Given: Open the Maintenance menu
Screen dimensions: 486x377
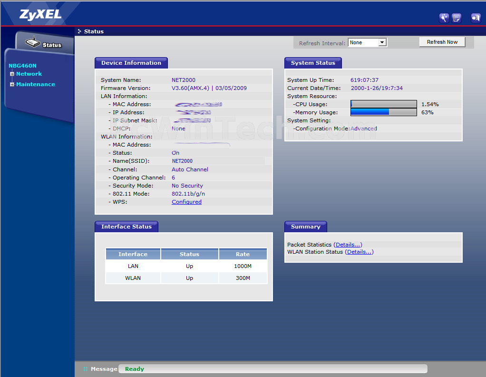Looking at the screenshot, I should point(36,84).
